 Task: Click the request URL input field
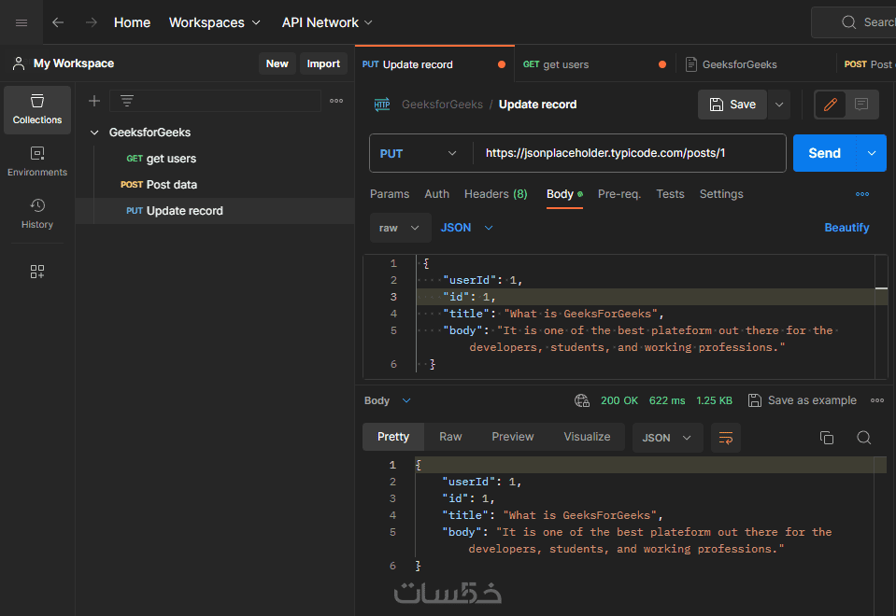coord(628,153)
